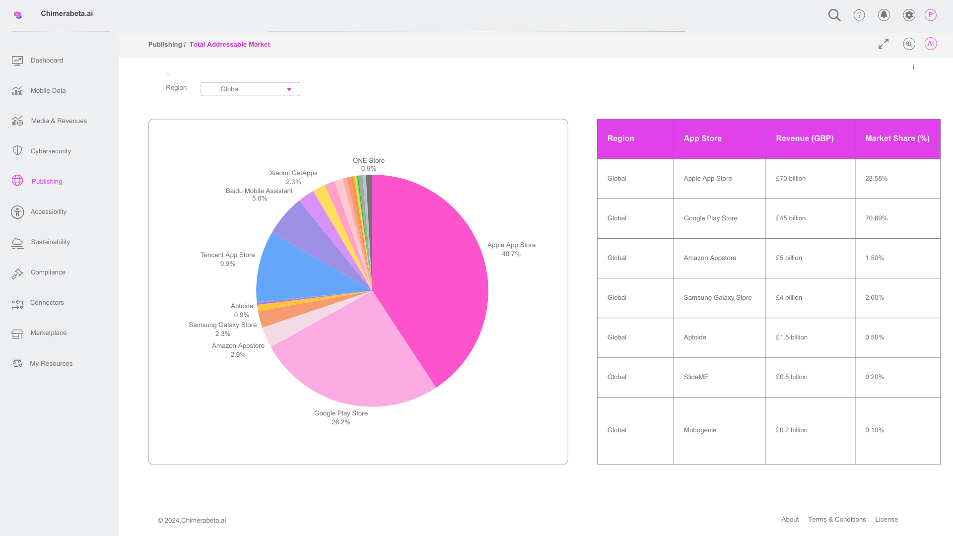The image size is (953, 536).
Task: Click the Cybersecurity shield icon
Action: (17, 150)
